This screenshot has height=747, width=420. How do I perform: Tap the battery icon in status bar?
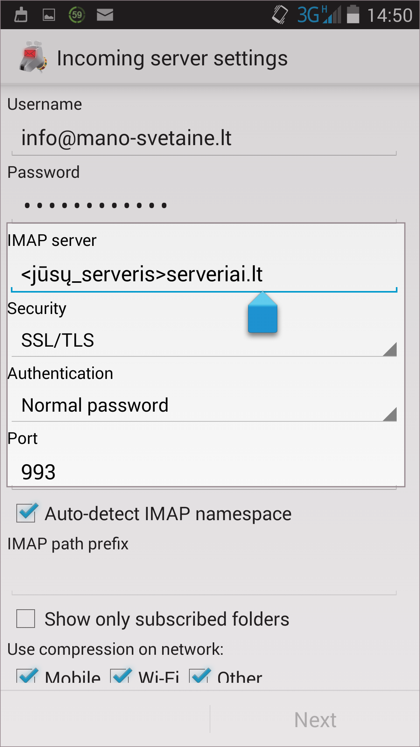click(353, 14)
